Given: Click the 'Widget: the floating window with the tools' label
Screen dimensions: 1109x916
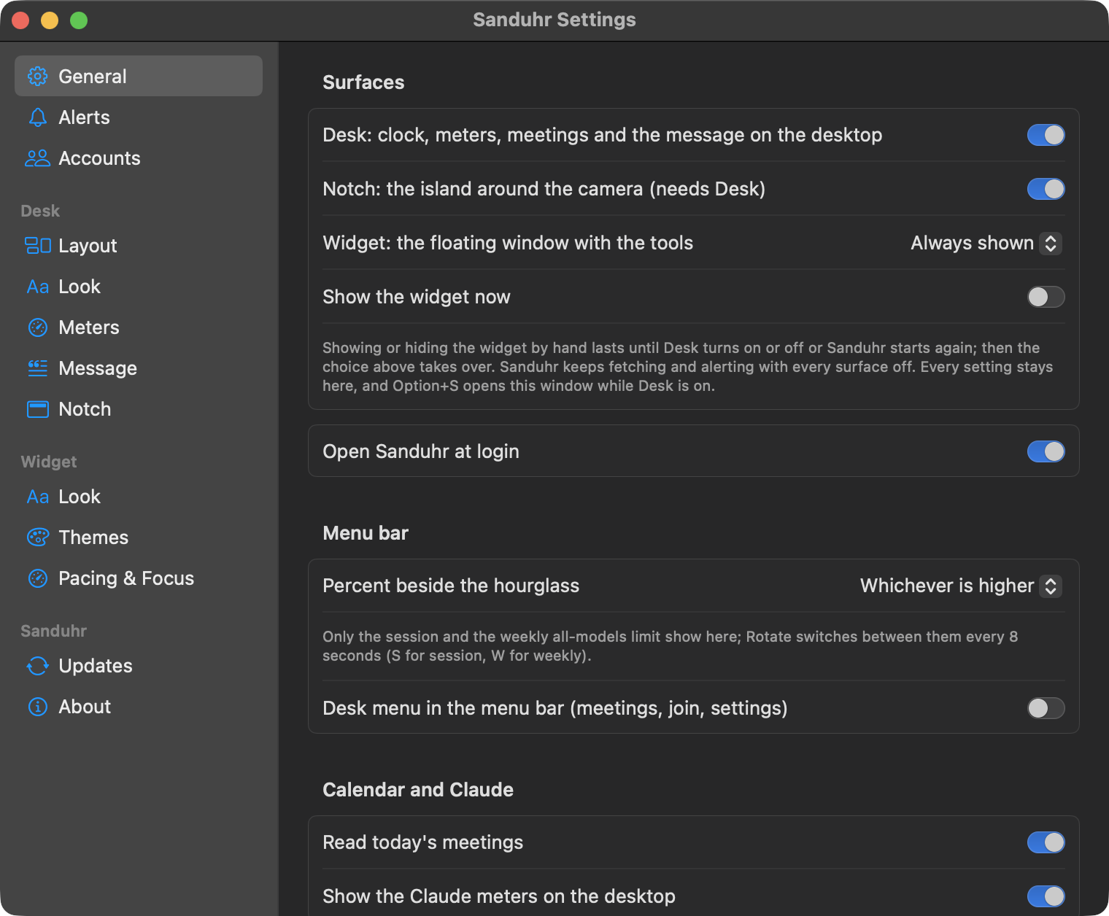Looking at the screenshot, I should [508, 243].
